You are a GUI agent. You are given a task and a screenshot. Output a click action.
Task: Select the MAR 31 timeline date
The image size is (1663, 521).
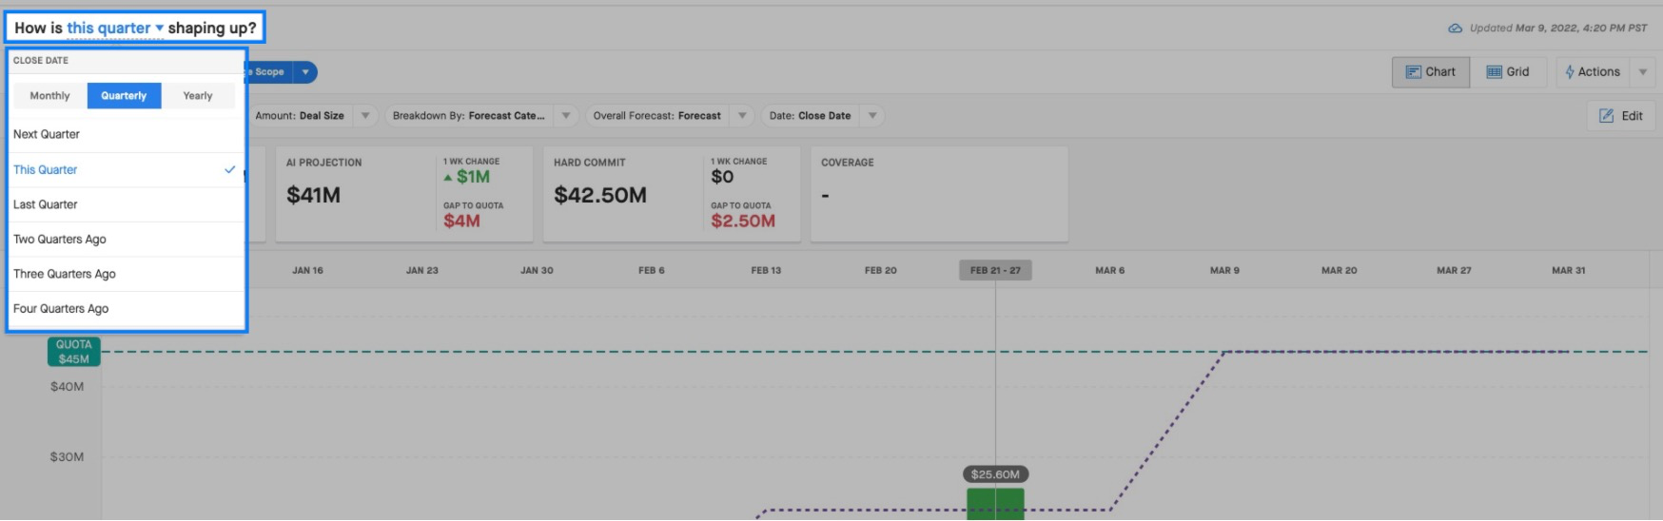1569,271
